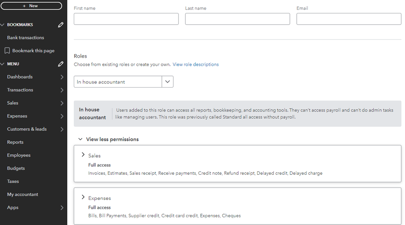The height and width of the screenshot is (225, 405).
Task: Open the In house accountant role dropdown
Action: [x=167, y=82]
